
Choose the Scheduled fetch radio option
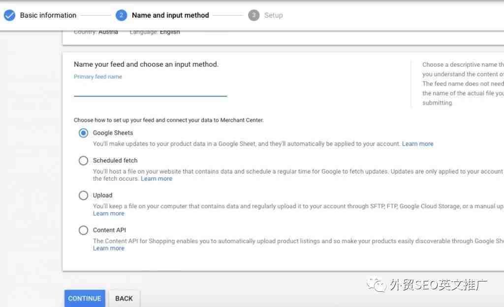coord(83,161)
